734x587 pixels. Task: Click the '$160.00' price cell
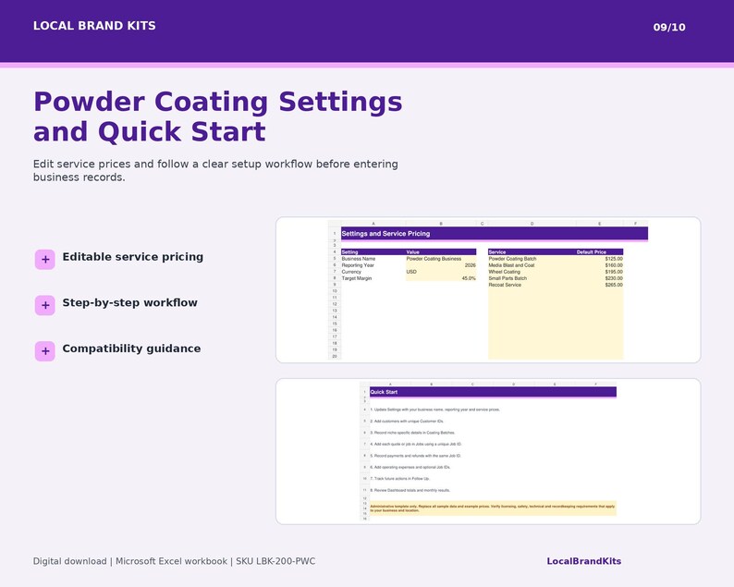(600, 265)
